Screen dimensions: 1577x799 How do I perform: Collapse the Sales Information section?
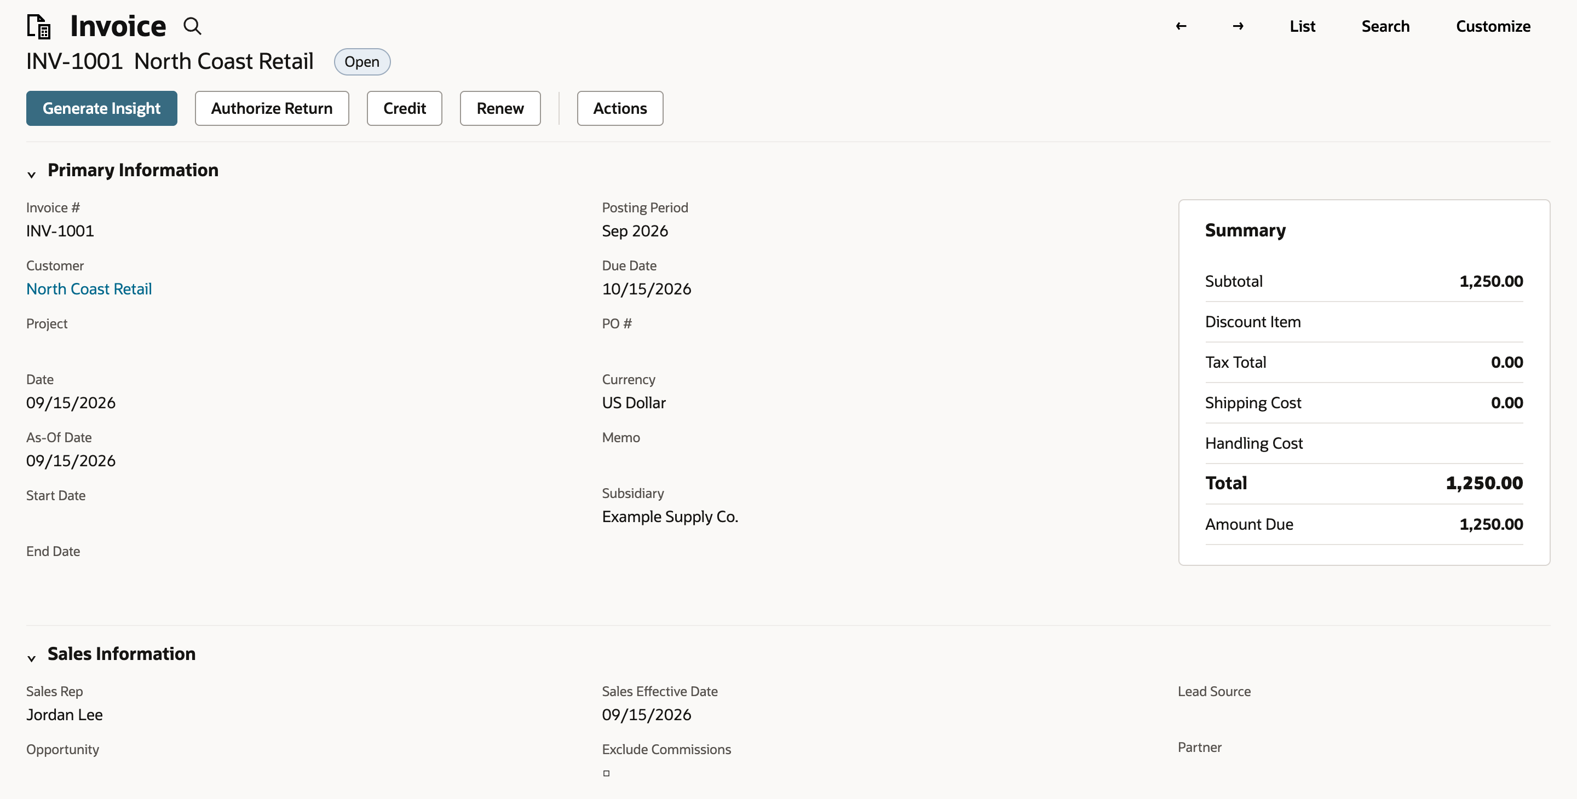click(31, 659)
